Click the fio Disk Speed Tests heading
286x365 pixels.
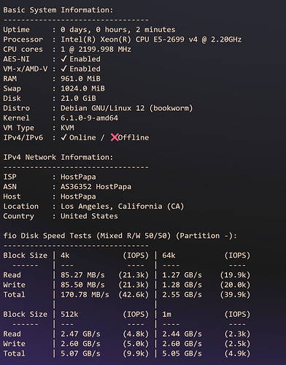[x=120, y=236]
